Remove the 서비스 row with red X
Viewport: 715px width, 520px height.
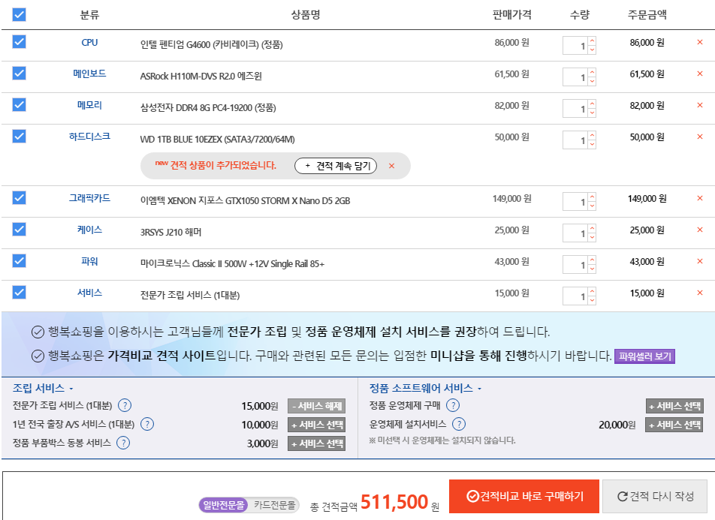pyautogui.click(x=699, y=293)
